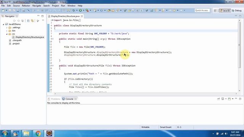Switch to the Debug perspective
The width and height of the screenshot is (244, 137).
(237, 11)
